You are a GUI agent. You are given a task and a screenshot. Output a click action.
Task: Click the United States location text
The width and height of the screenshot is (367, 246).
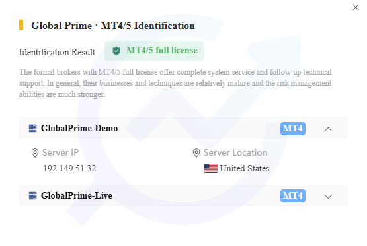coord(245,168)
